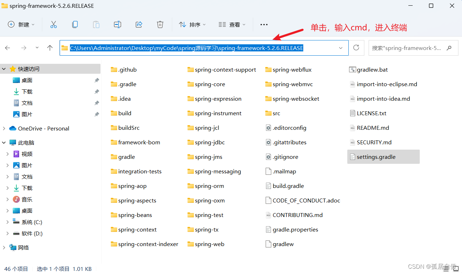Select the SECURITY.md file
The width and height of the screenshot is (462, 273).
point(370,142)
